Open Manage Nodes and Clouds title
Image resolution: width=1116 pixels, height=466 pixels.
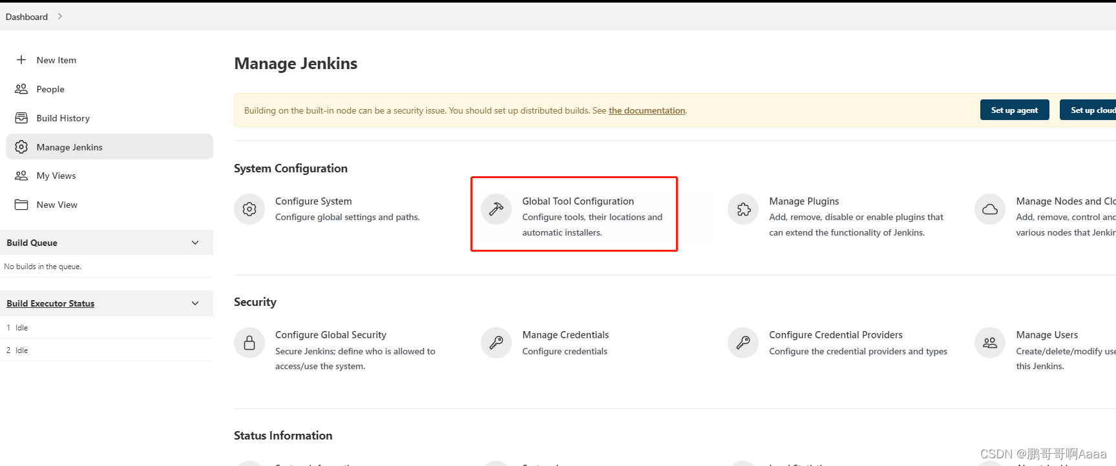click(1066, 201)
